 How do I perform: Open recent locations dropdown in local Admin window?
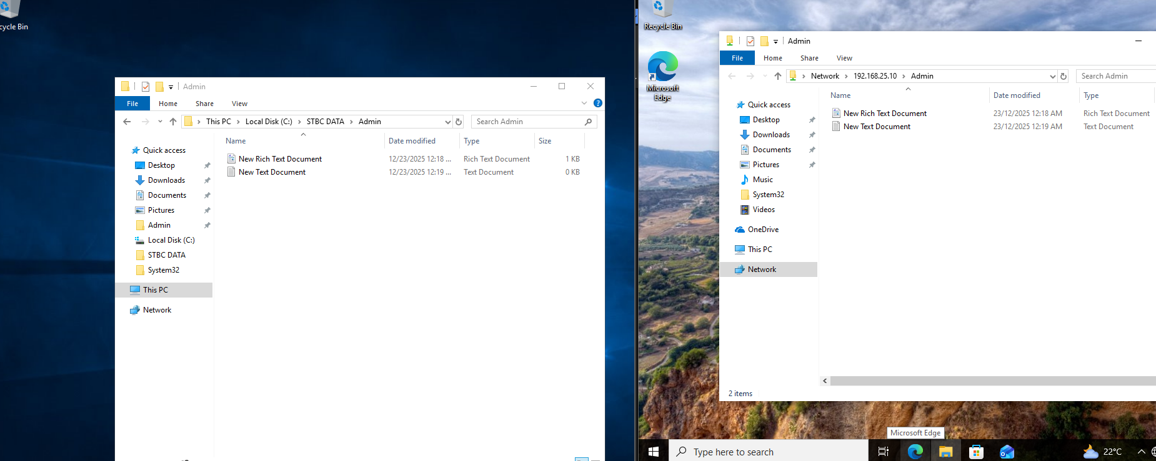[160, 122]
